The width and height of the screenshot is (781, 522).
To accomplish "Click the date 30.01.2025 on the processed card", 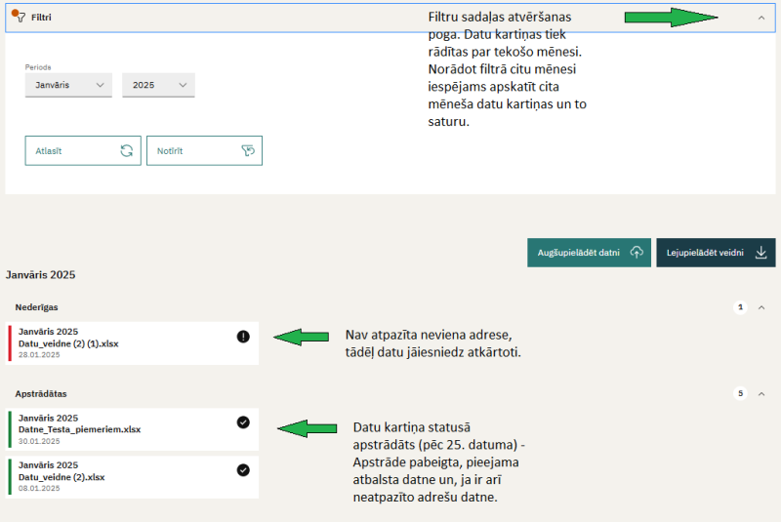I will click(x=39, y=441).
